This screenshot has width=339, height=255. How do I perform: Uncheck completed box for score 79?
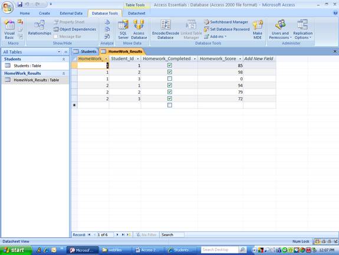tap(170, 92)
